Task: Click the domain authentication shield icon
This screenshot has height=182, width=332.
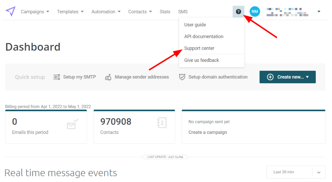Action: click(182, 77)
